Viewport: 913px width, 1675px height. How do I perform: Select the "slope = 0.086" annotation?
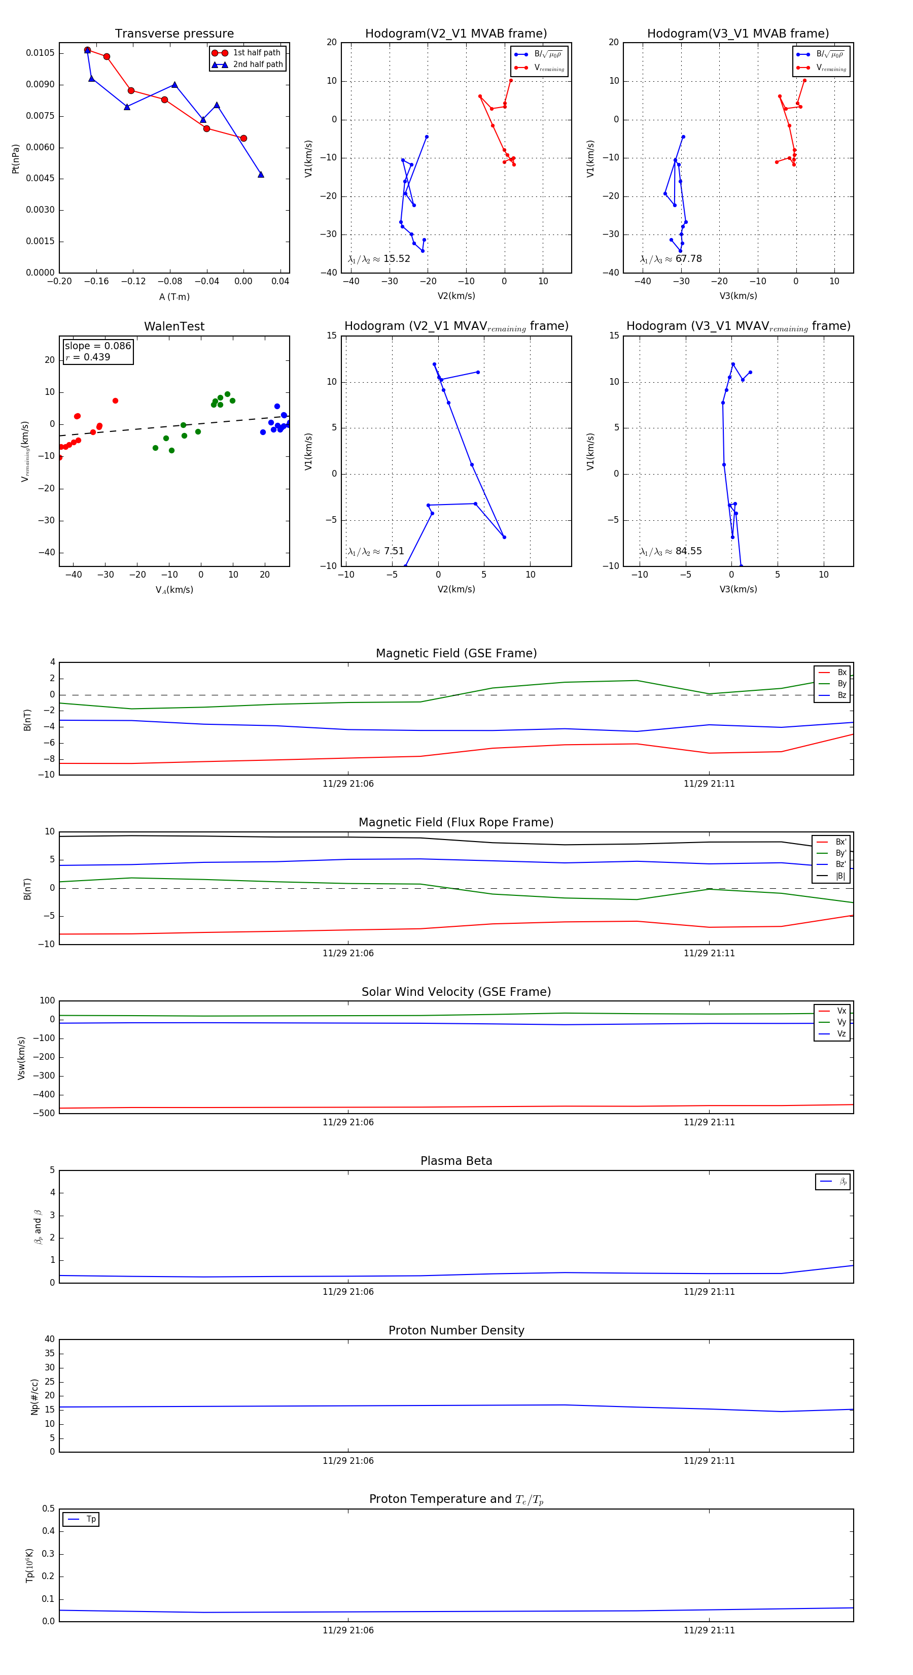pos(98,346)
